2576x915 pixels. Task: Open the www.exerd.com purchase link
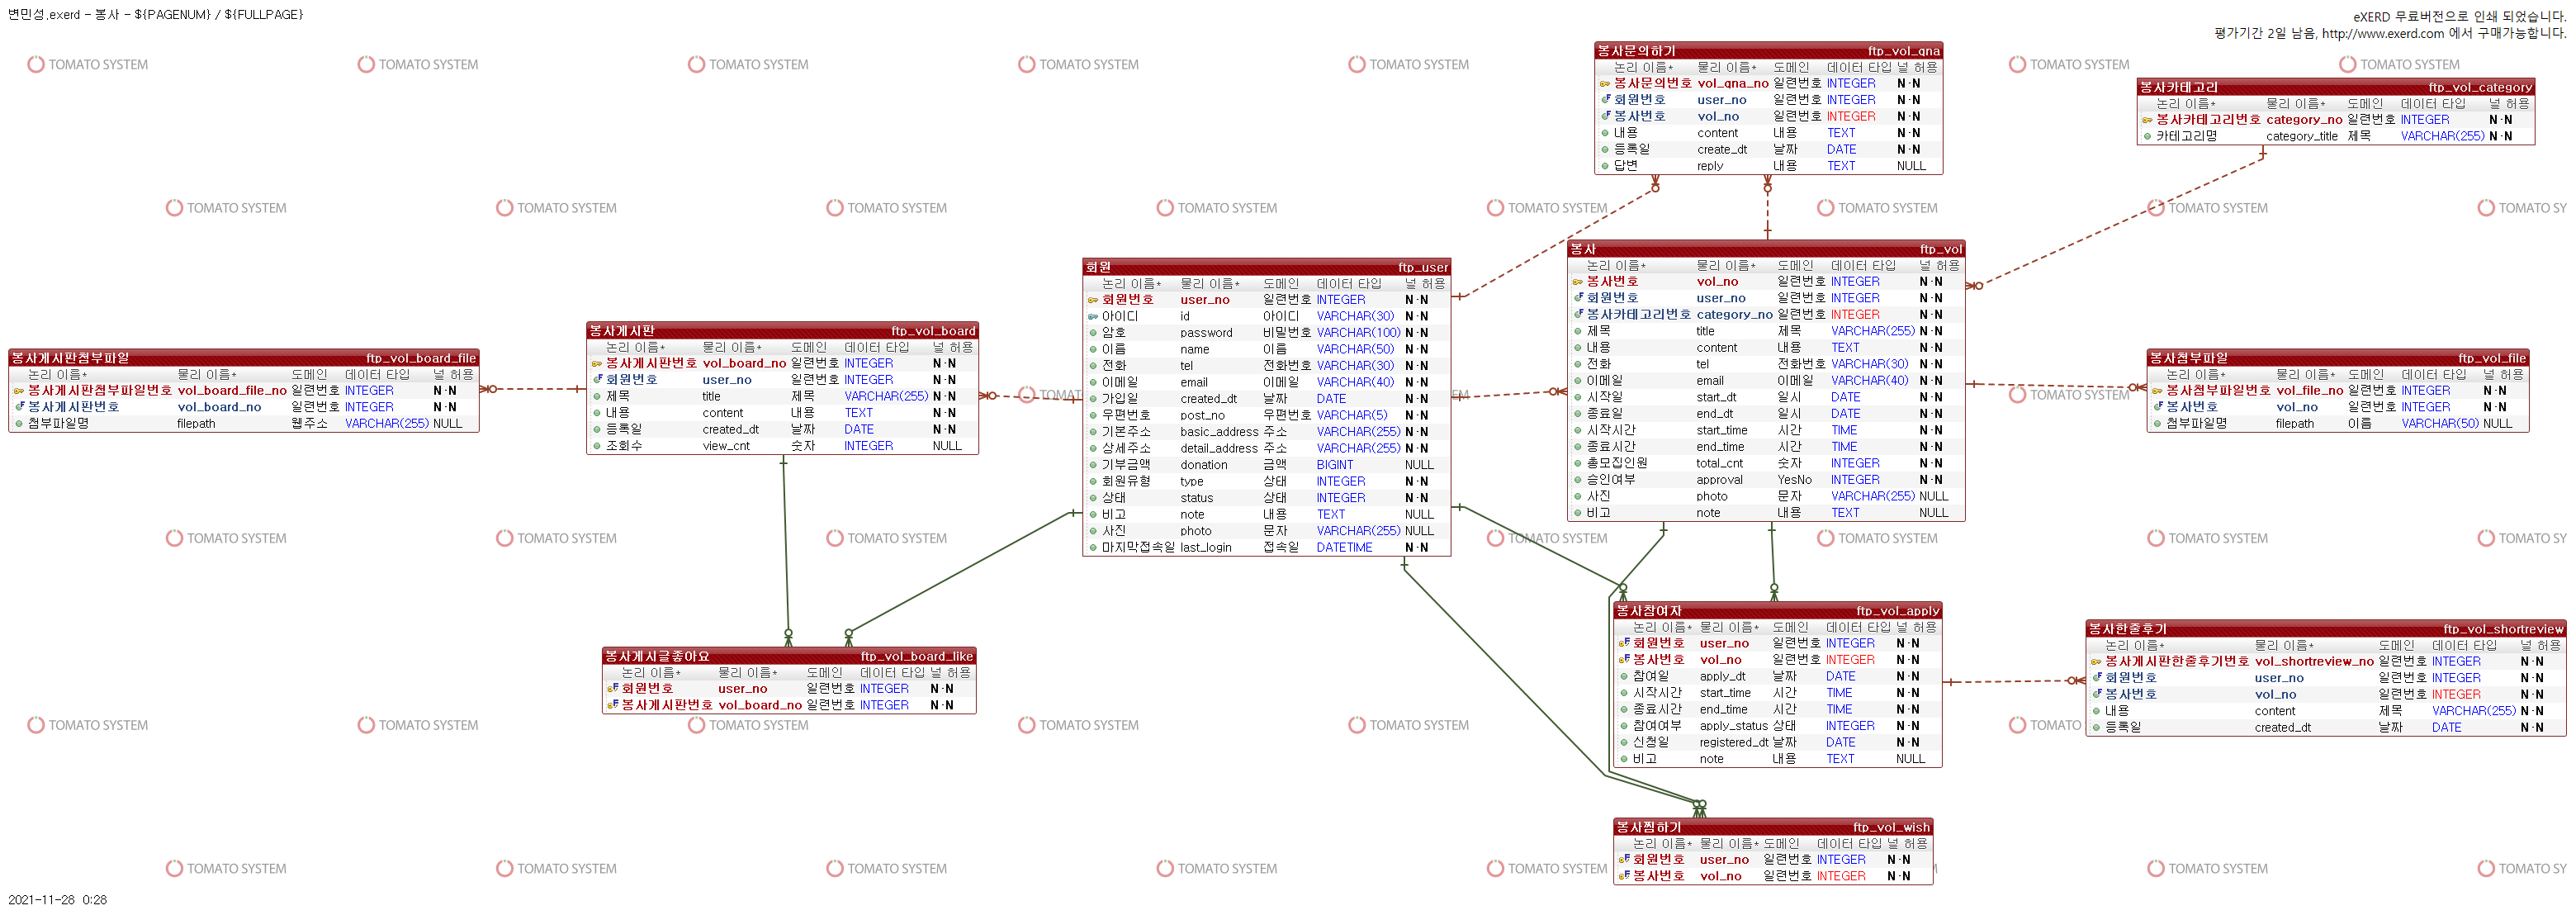2382,34
